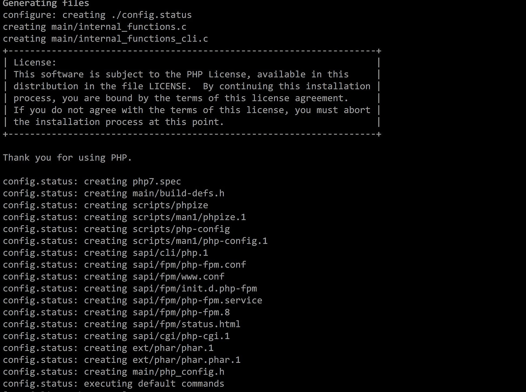The width and height of the screenshot is (526, 392).
Task: Click the php7.spec filename
Action: 157,181
